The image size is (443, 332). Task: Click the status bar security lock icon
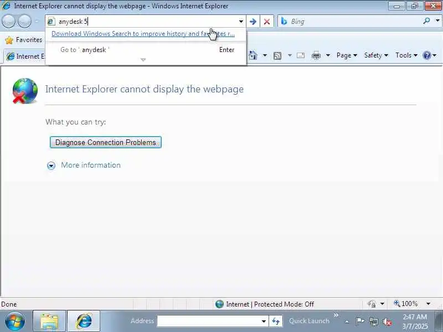372,304
